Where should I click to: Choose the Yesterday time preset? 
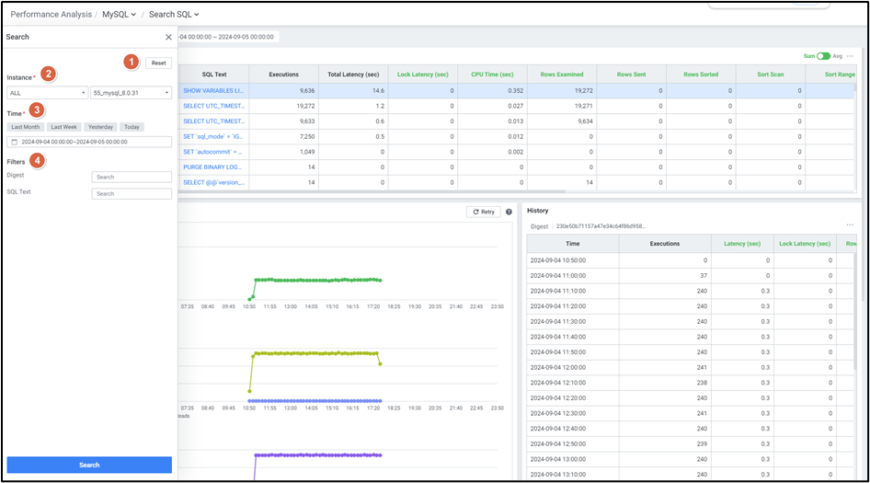100,127
